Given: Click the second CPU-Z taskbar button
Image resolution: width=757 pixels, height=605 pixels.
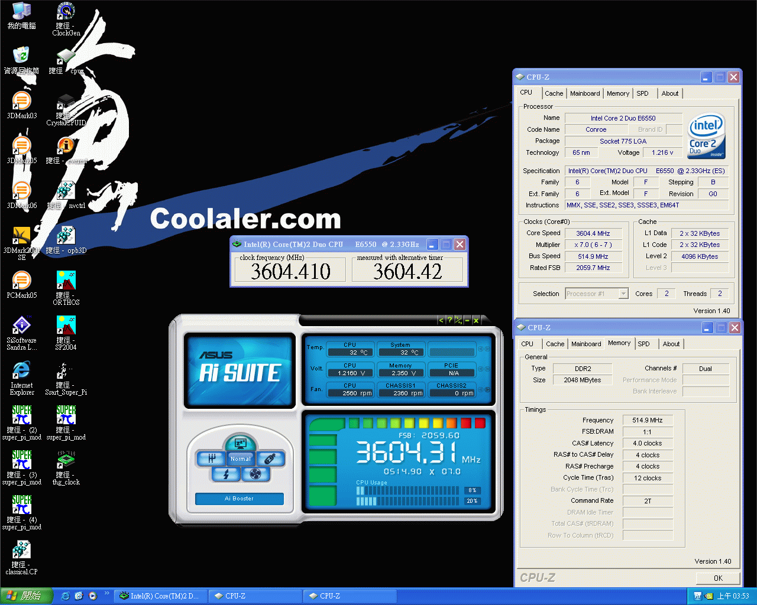Looking at the screenshot, I should point(350,596).
